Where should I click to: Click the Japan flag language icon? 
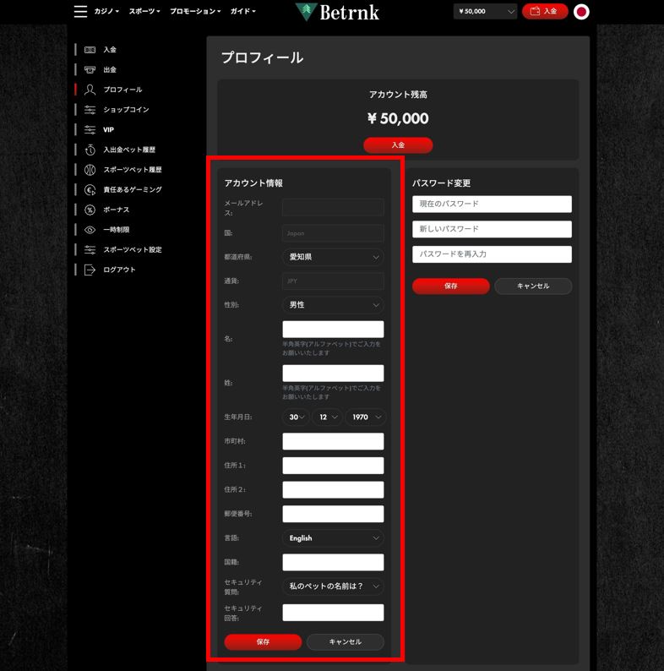(x=581, y=12)
